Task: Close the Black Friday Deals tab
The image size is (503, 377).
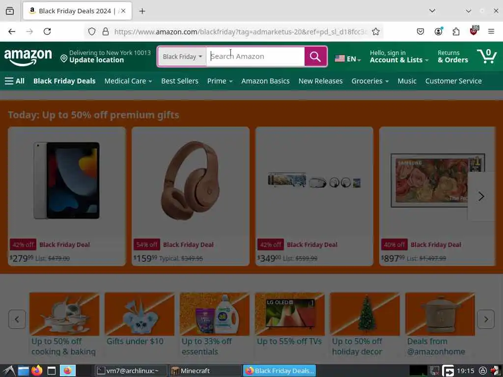Action: (x=123, y=11)
